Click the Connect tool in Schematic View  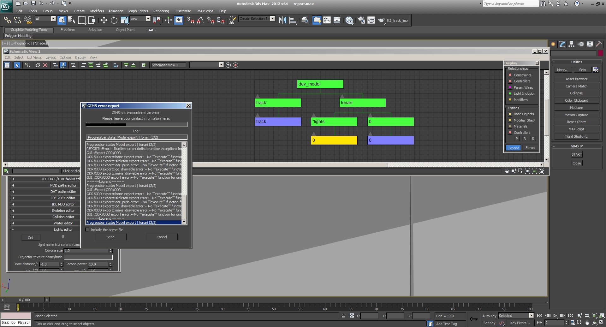27,65
